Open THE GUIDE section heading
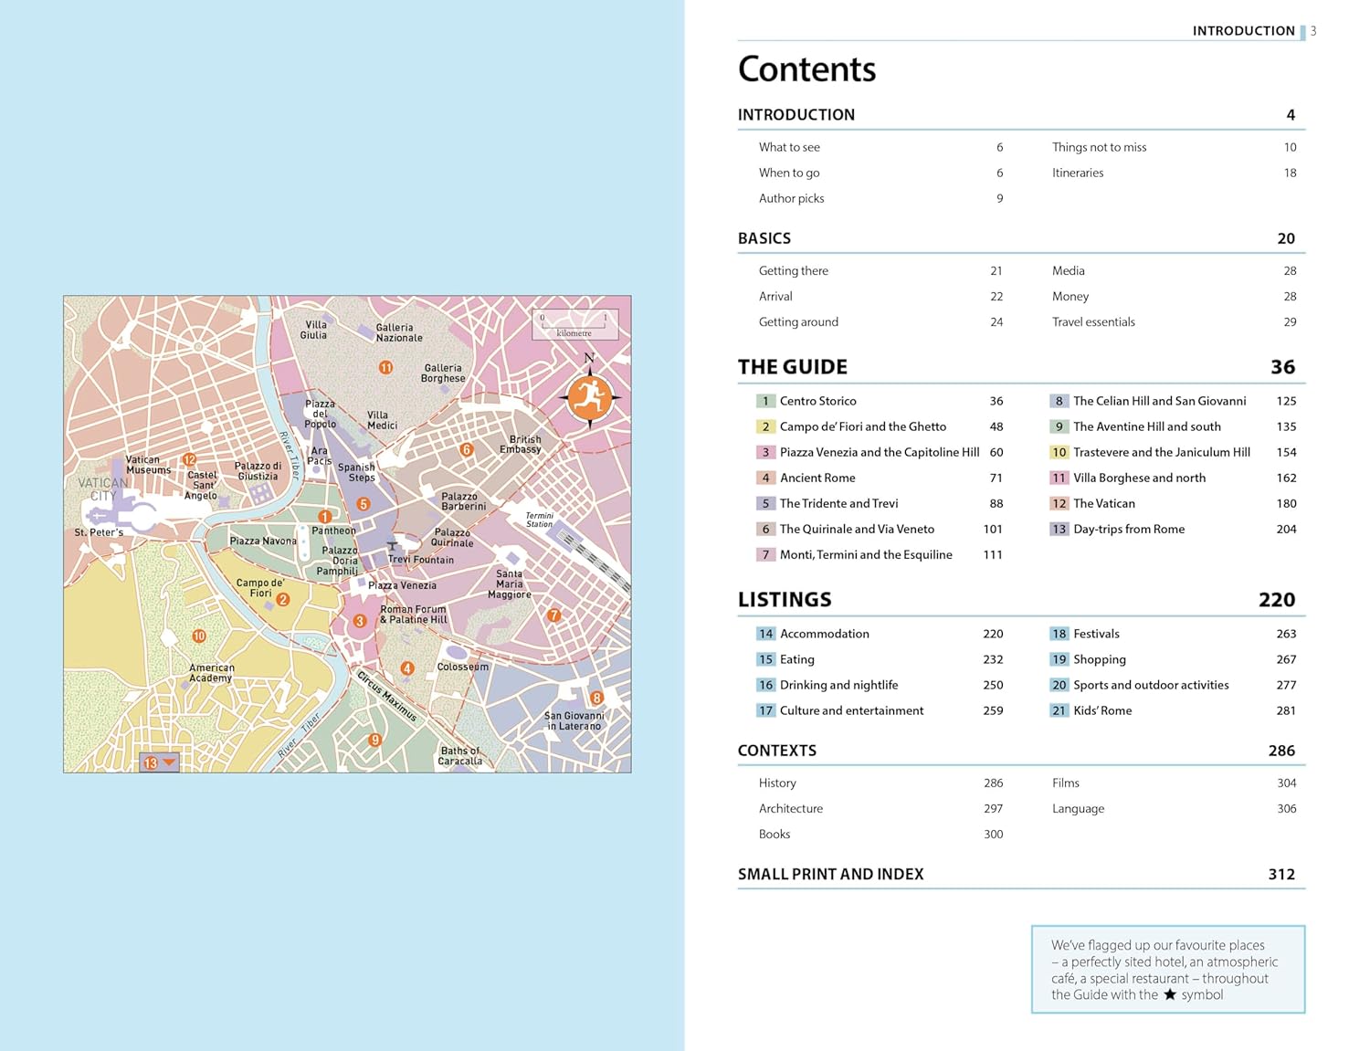This screenshot has height=1051, width=1370. (793, 367)
